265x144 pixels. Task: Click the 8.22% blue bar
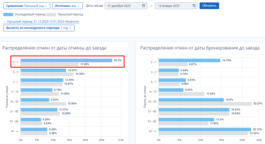coord(34,129)
